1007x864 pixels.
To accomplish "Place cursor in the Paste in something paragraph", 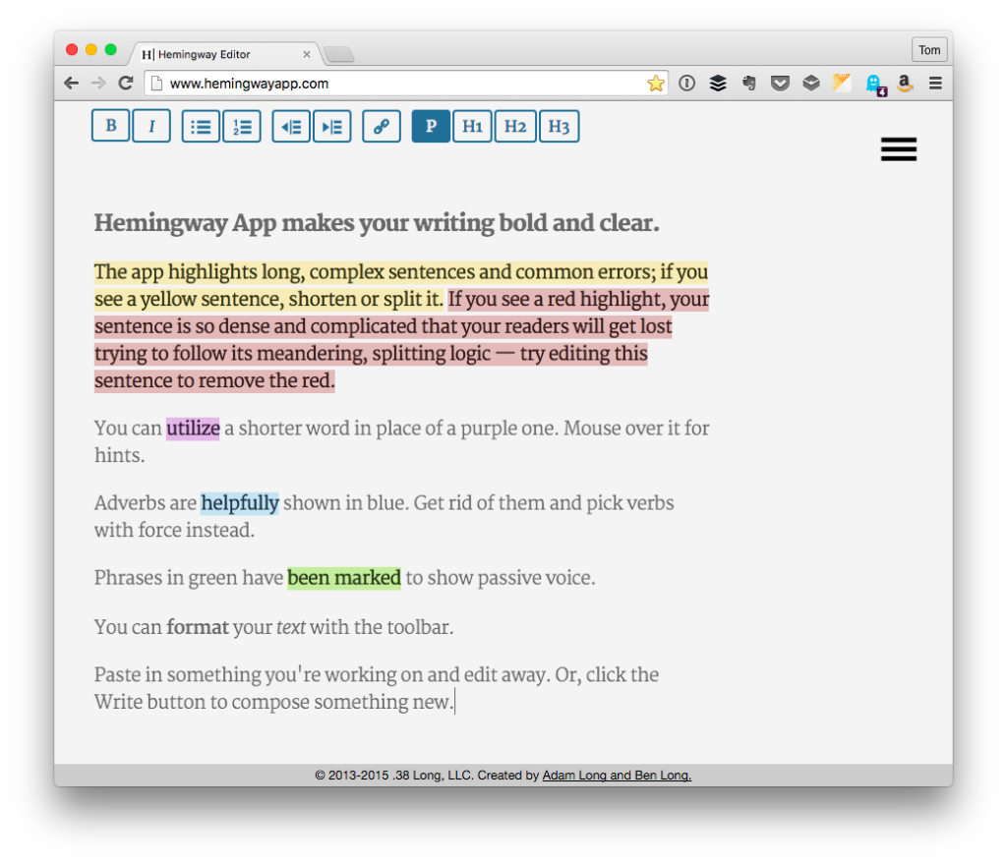I will [x=377, y=688].
